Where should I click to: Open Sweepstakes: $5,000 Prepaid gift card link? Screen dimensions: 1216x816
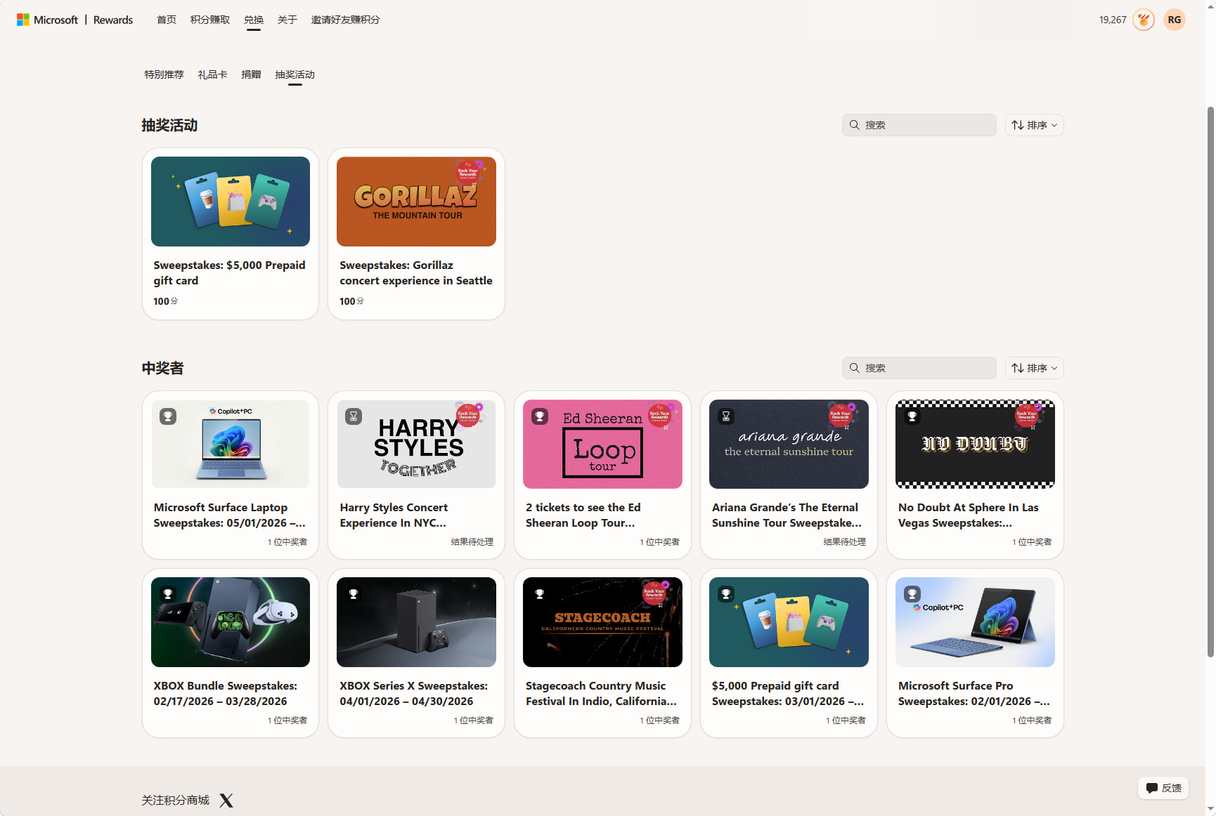230,272
